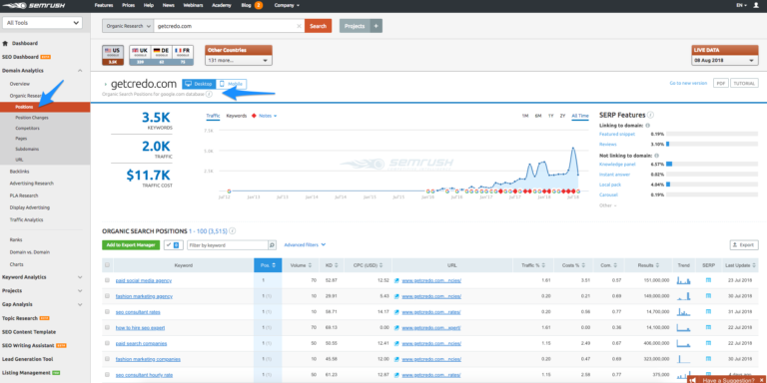767x383 pixels.
Task: Click the keyword filter magnifier icon
Action: tap(272, 244)
